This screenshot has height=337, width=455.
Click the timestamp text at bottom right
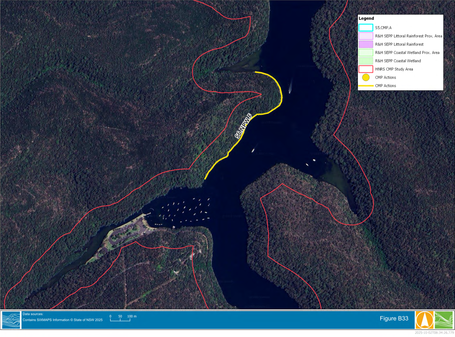point(434,333)
